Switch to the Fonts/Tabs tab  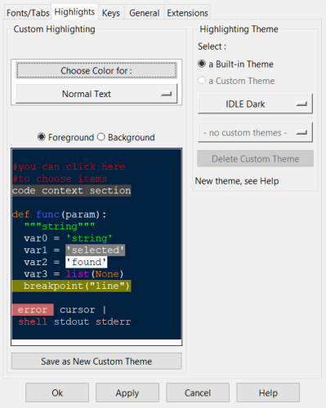pyautogui.click(x=28, y=13)
